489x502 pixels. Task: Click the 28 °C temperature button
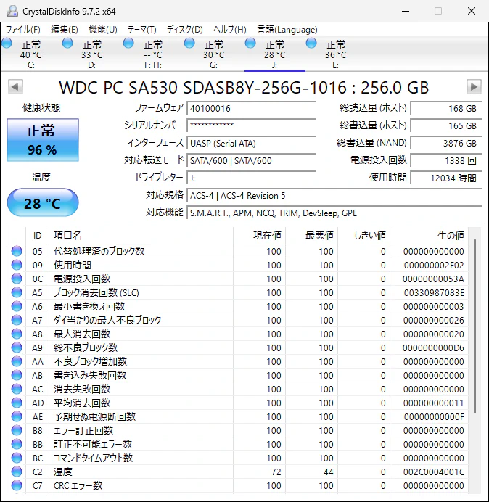pyautogui.click(x=43, y=202)
